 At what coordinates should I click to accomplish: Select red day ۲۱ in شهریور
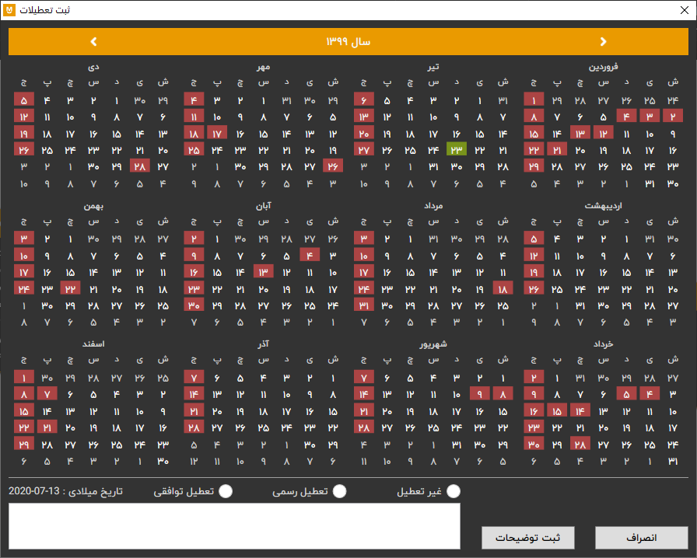click(x=364, y=411)
